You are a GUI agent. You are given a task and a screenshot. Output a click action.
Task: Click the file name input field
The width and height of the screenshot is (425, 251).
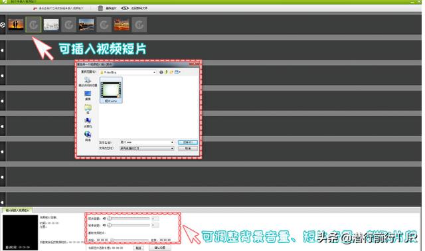click(147, 142)
